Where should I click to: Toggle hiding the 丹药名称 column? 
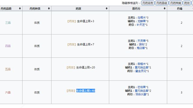(148, 3)
